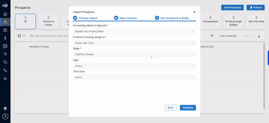The height and width of the screenshot is (123, 269).
Task: Open the bar chart reports icon
Action: click(5, 78)
